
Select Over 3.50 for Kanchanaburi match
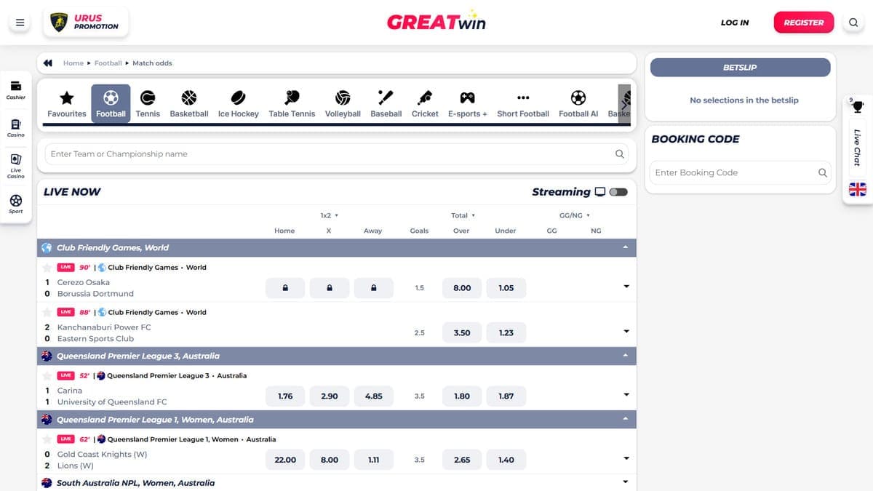(x=462, y=333)
